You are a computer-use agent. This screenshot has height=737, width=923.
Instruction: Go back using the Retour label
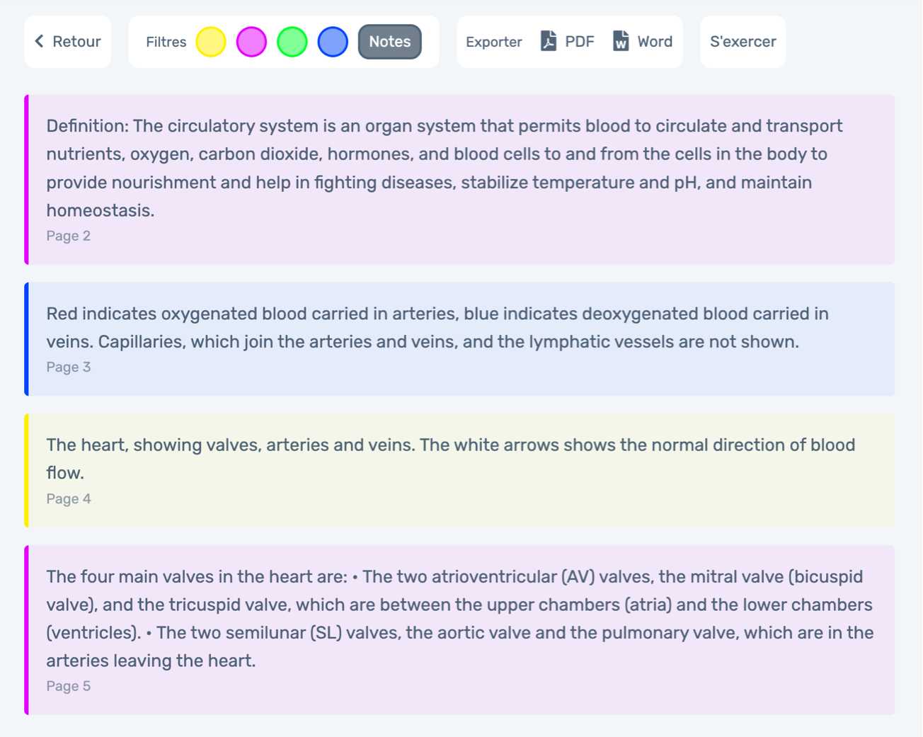click(x=76, y=42)
